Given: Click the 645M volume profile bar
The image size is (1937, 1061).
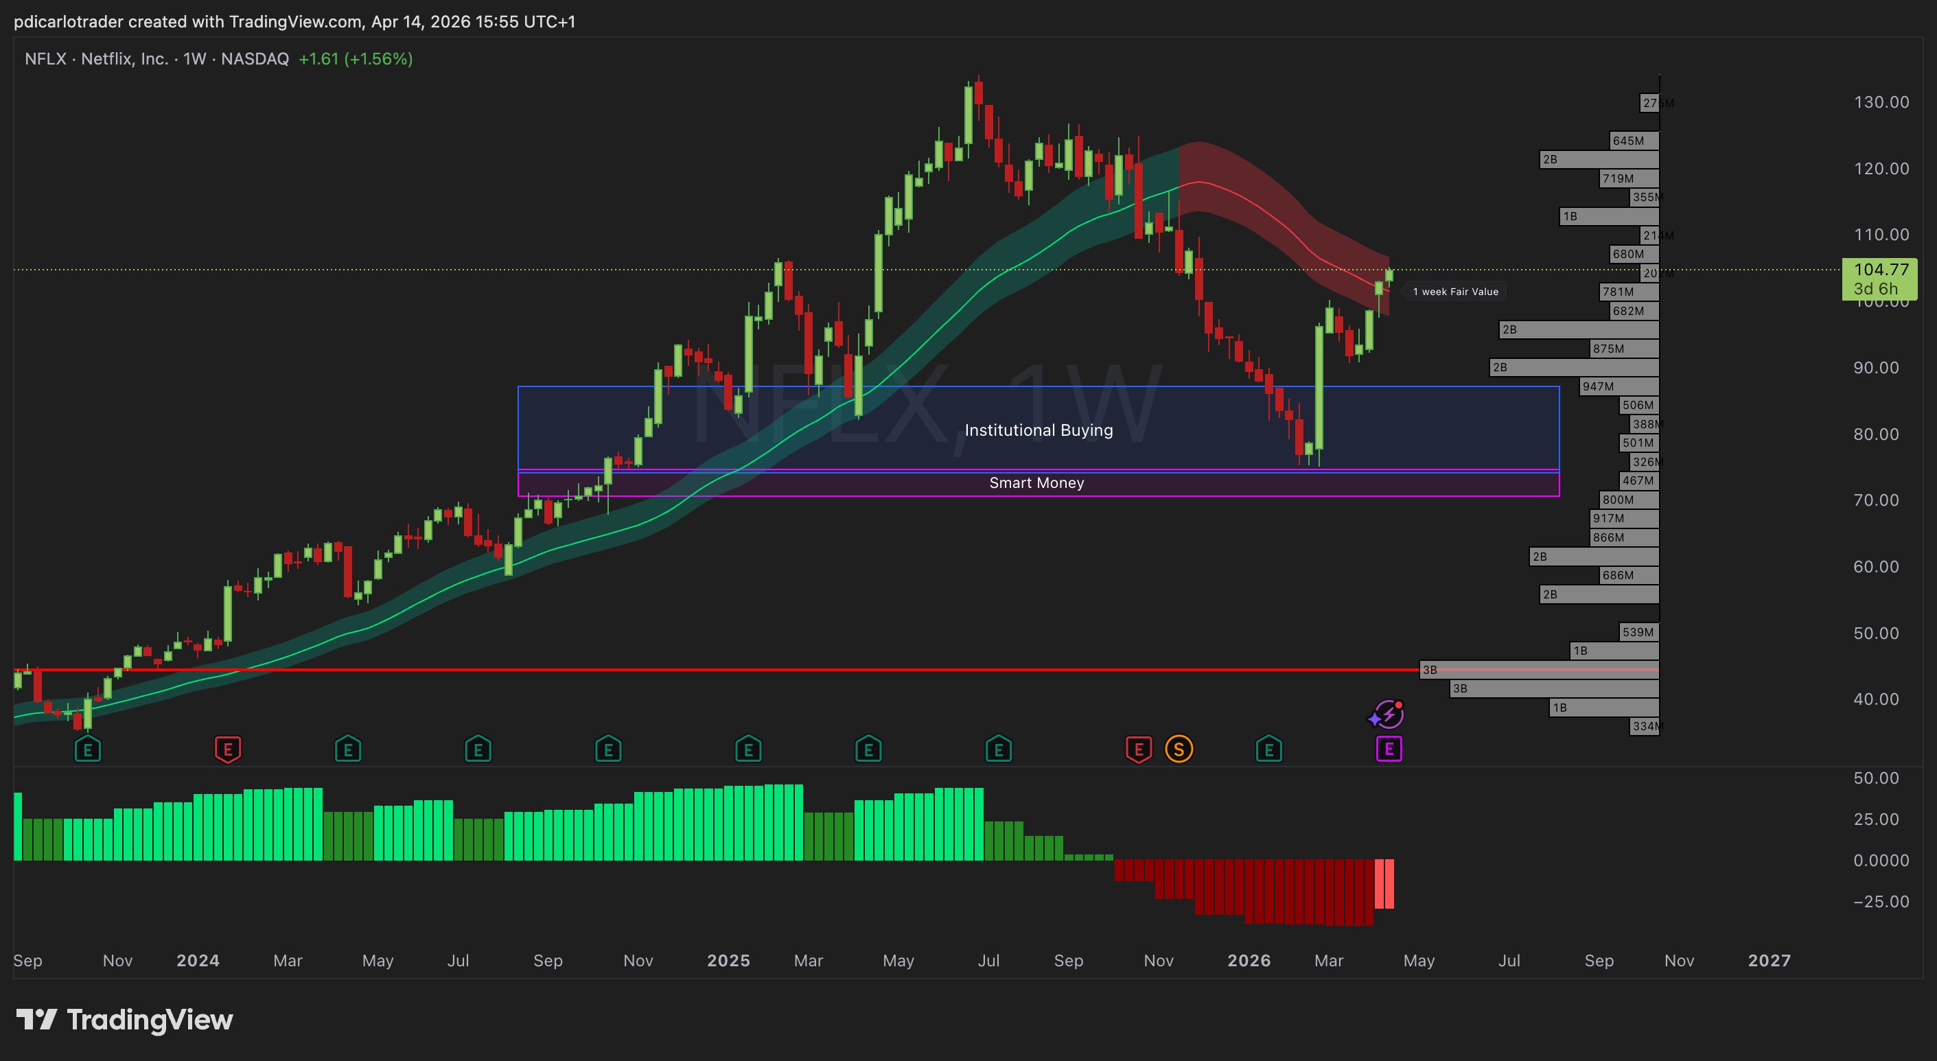Looking at the screenshot, I should click(x=1634, y=141).
